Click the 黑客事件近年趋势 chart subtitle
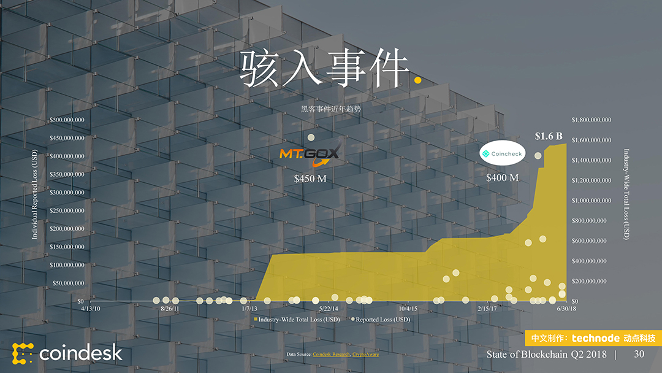 331,109
